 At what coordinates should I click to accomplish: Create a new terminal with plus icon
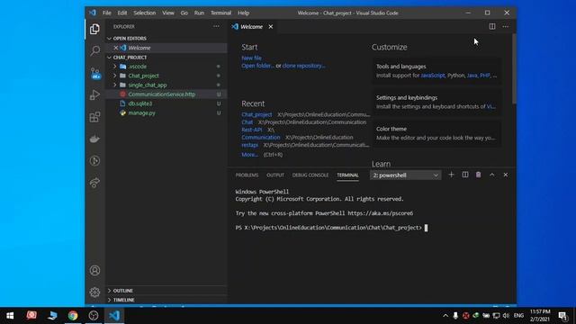click(451, 175)
